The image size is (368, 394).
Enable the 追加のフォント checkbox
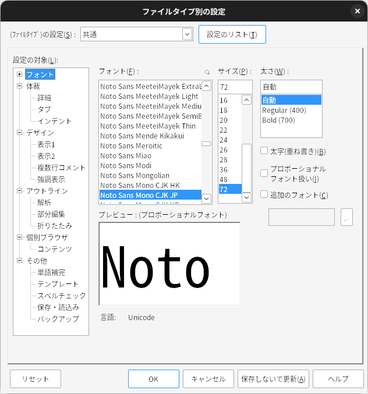(x=264, y=195)
